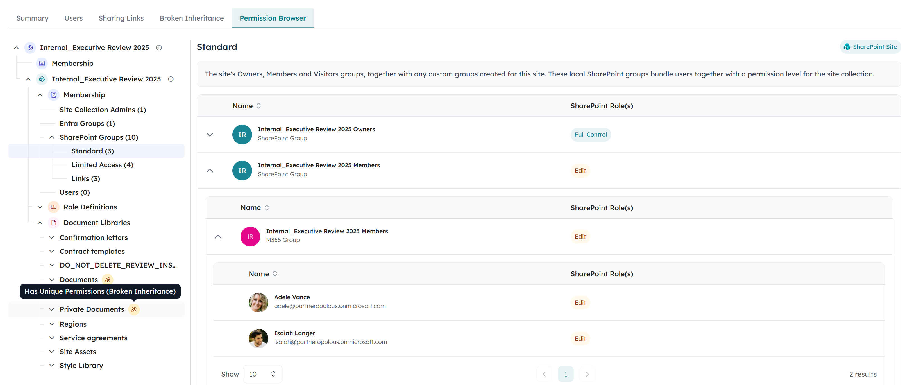Click the info icon beside top Internal_Executive Review 2025

[x=159, y=47]
